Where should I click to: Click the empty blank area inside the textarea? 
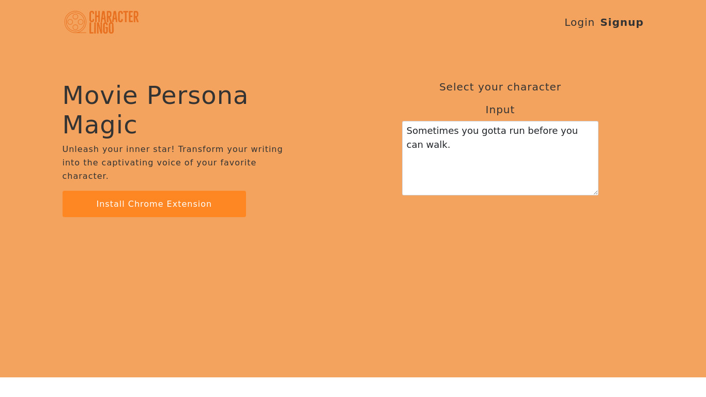click(500, 173)
